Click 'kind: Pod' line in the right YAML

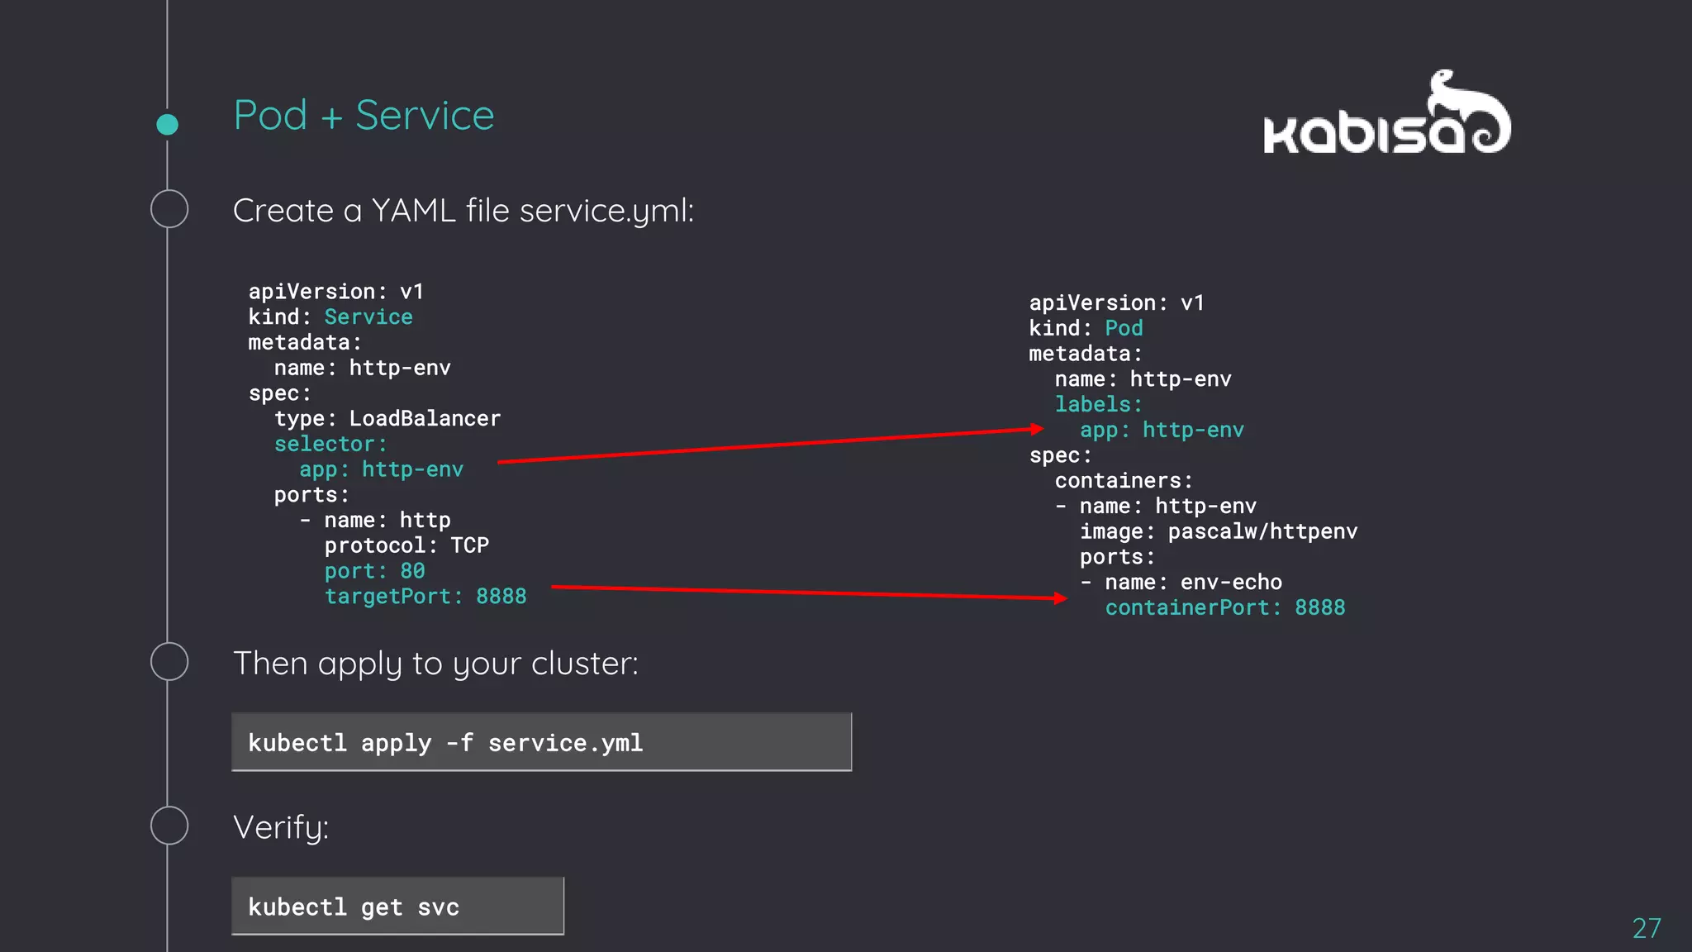click(1086, 328)
